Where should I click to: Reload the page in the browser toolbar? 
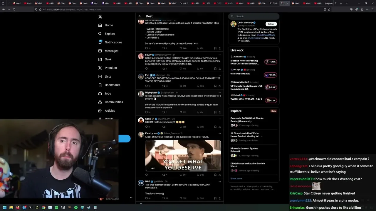tap(14, 9)
